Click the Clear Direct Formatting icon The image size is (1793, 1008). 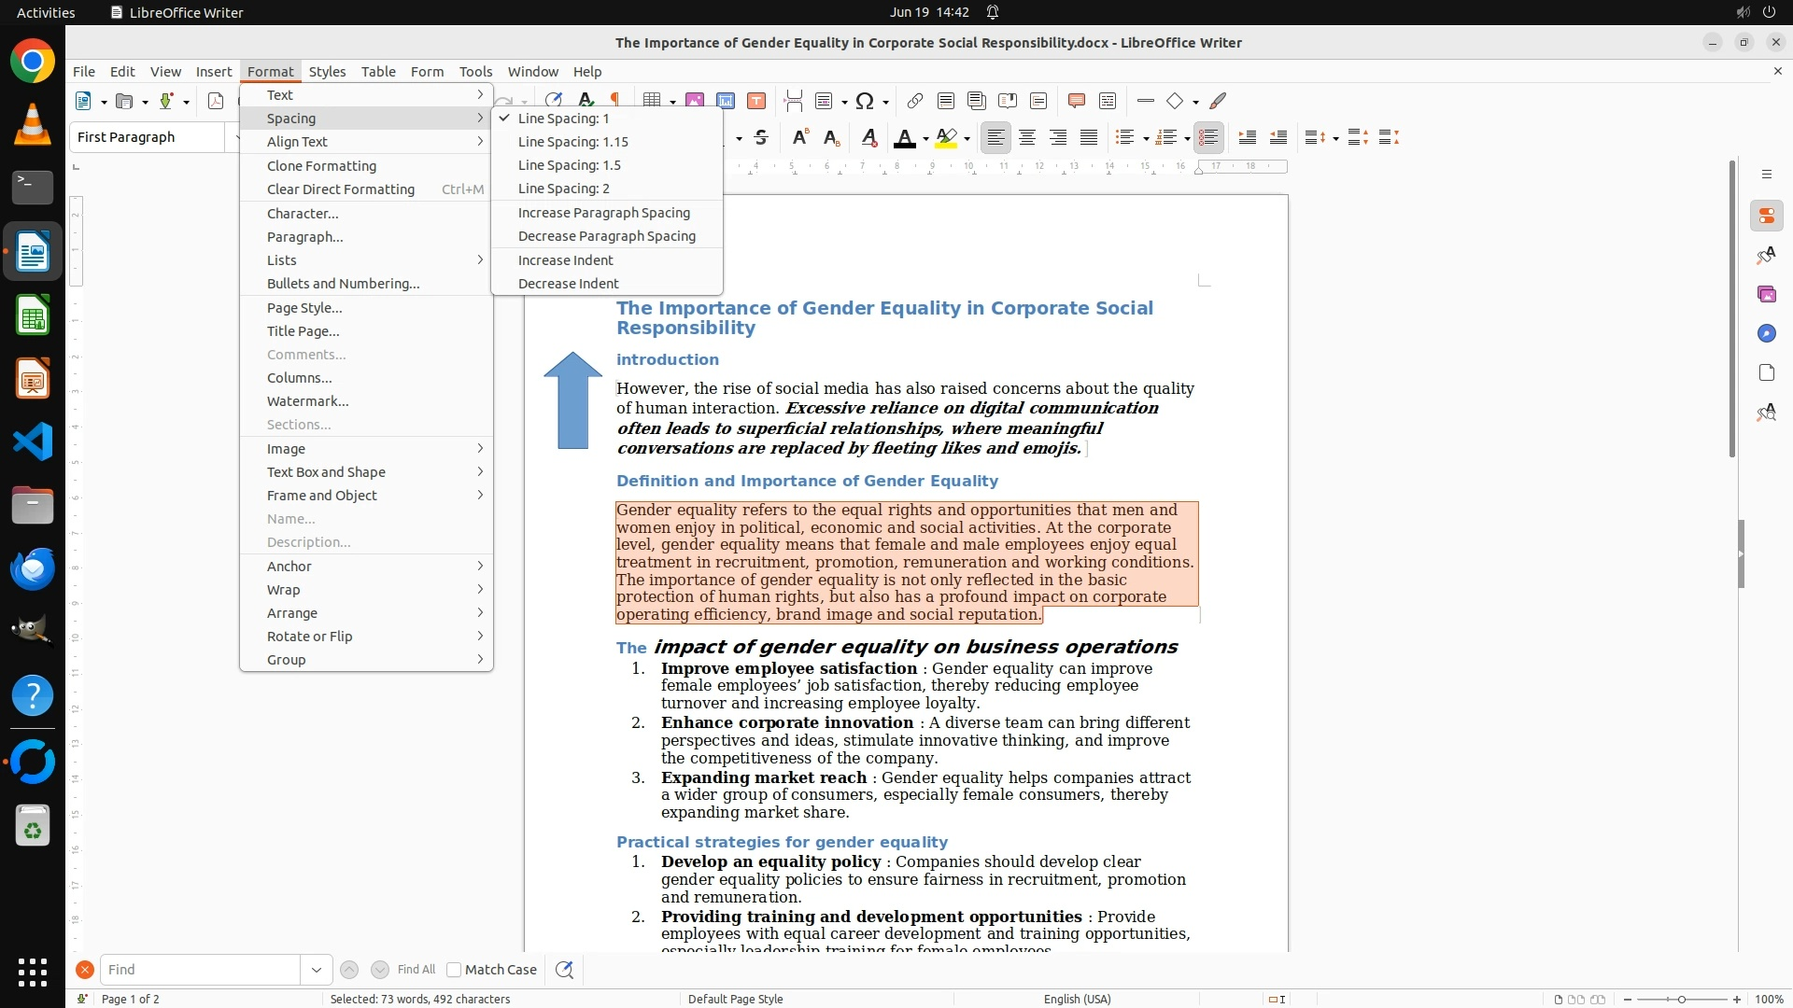868,137
